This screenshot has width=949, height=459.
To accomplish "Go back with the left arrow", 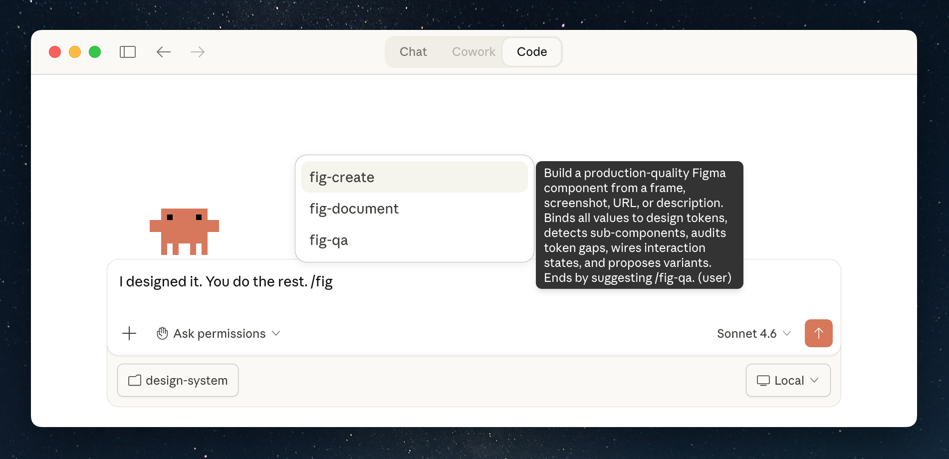I will pos(163,52).
